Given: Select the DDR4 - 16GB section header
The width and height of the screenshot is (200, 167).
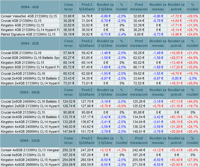Looking at the screenshot, I should coord(30,92).
